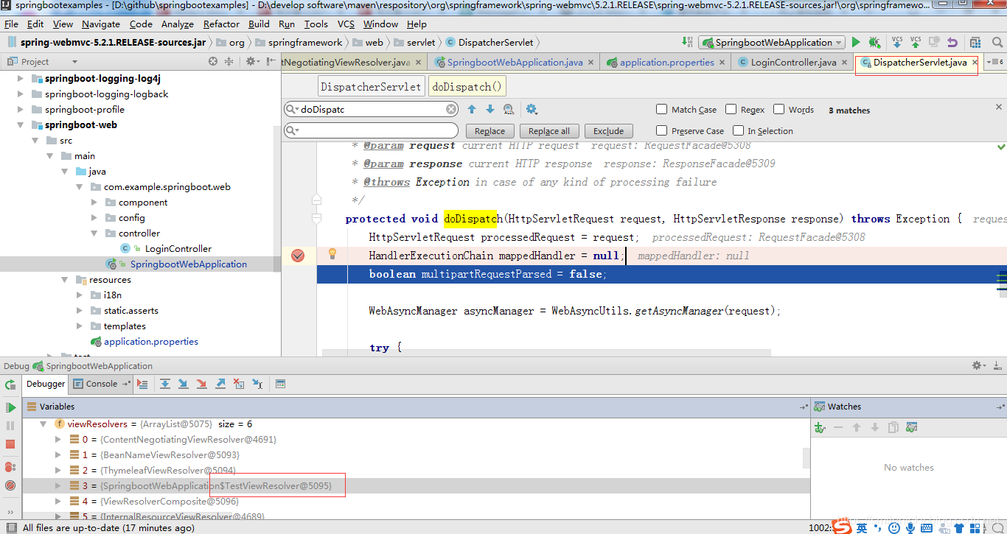Expand the ThymeleafViewResolver variable entry
The height and width of the screenshot is (534, 1007).
pos(58,471)
